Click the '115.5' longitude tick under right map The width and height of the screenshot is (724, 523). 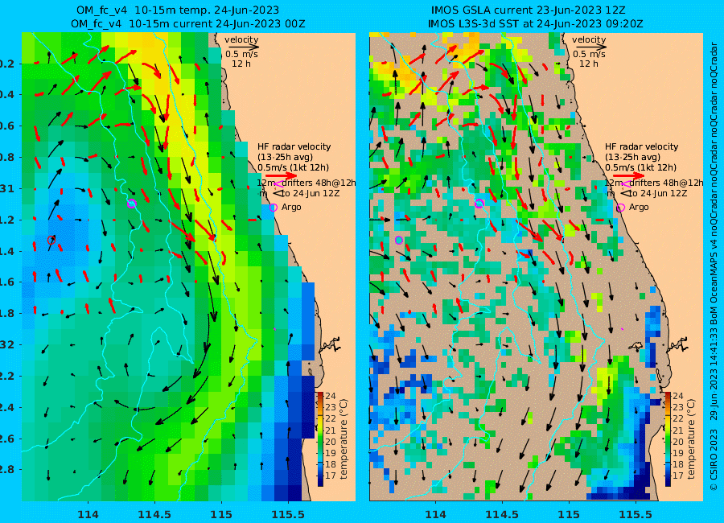636,514
